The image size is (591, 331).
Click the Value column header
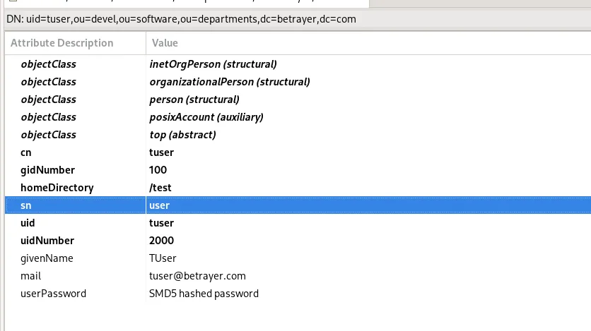click(165, 43)
